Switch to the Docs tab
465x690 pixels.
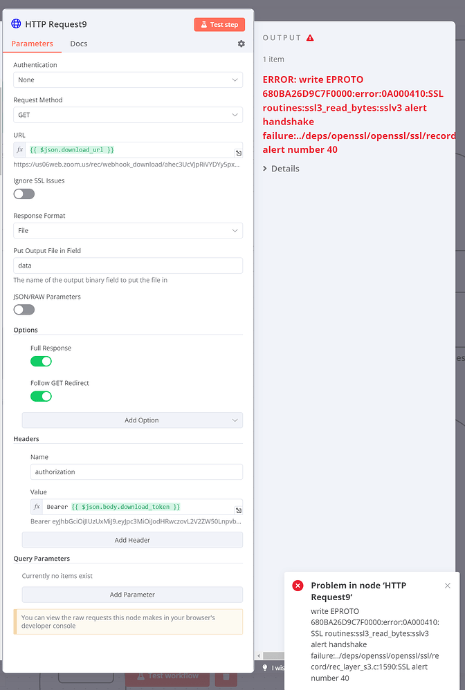point(78,43)
